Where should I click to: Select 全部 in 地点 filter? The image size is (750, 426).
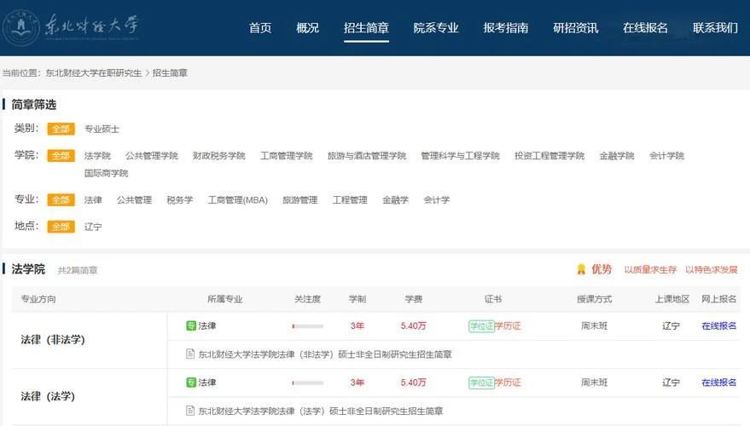coord(61,227)
